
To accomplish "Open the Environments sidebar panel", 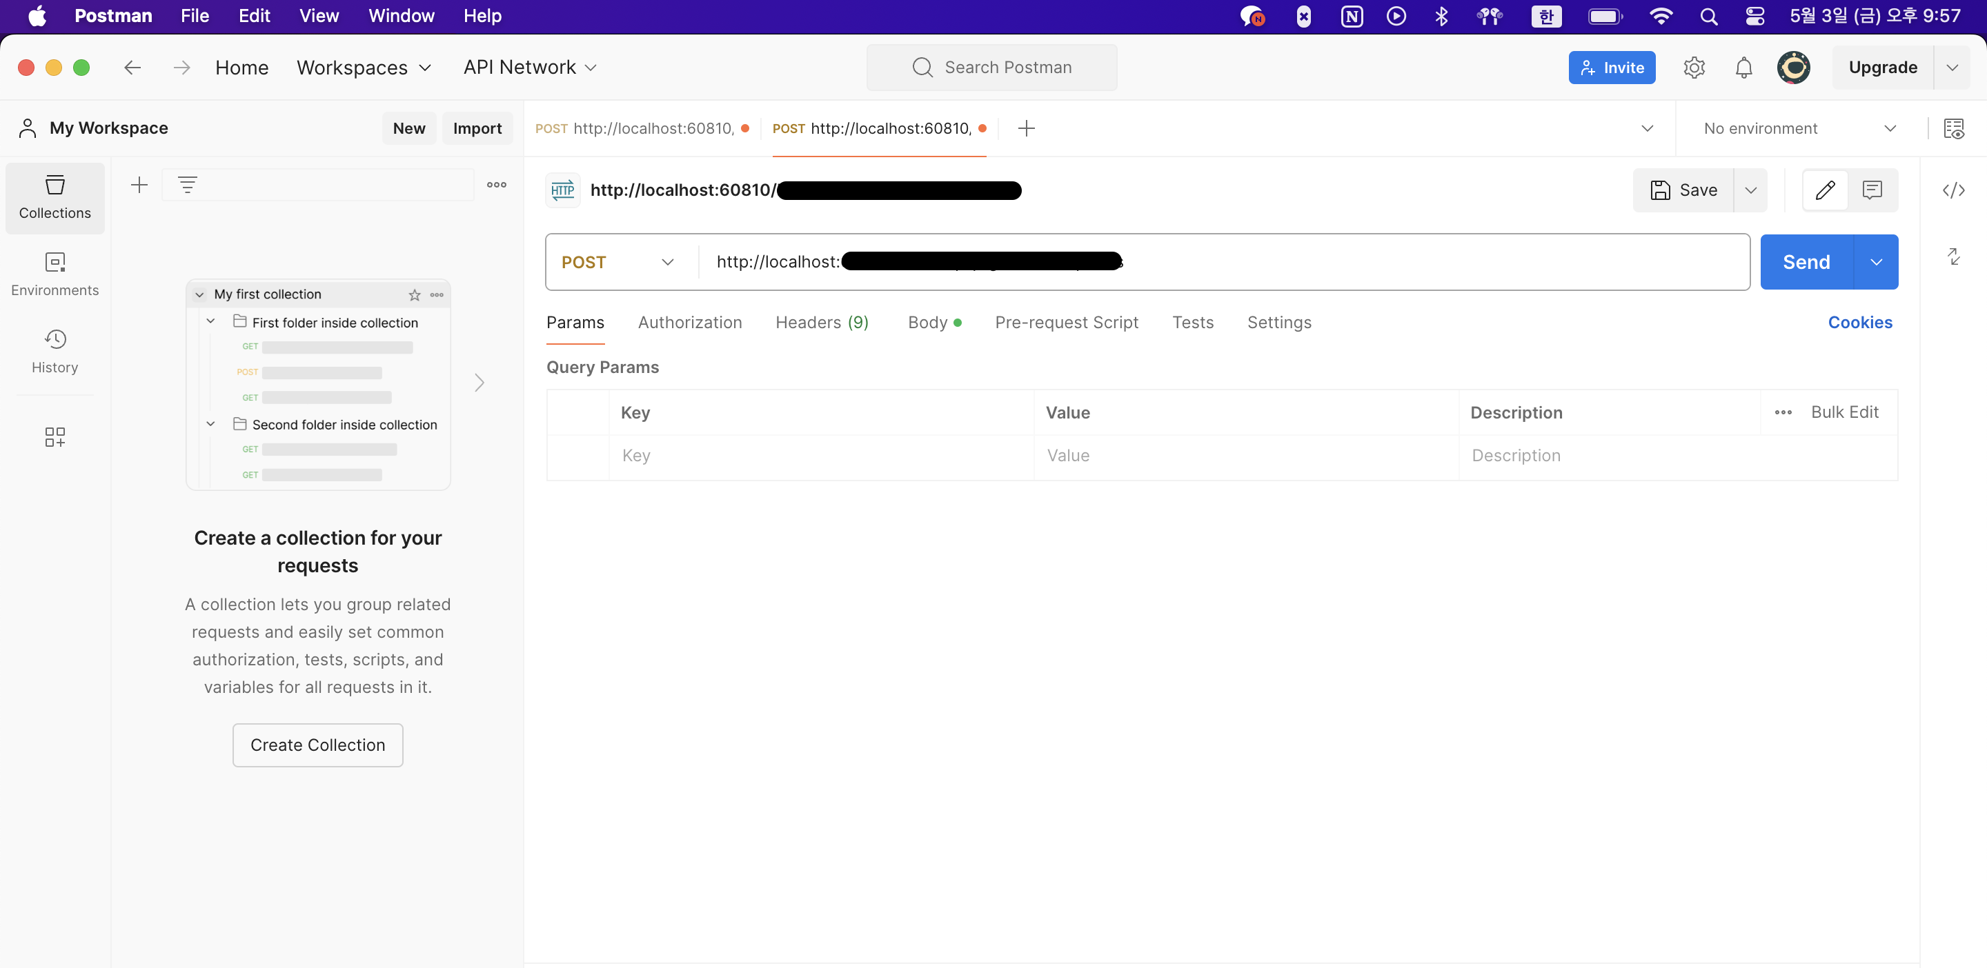I will [55, 274].
